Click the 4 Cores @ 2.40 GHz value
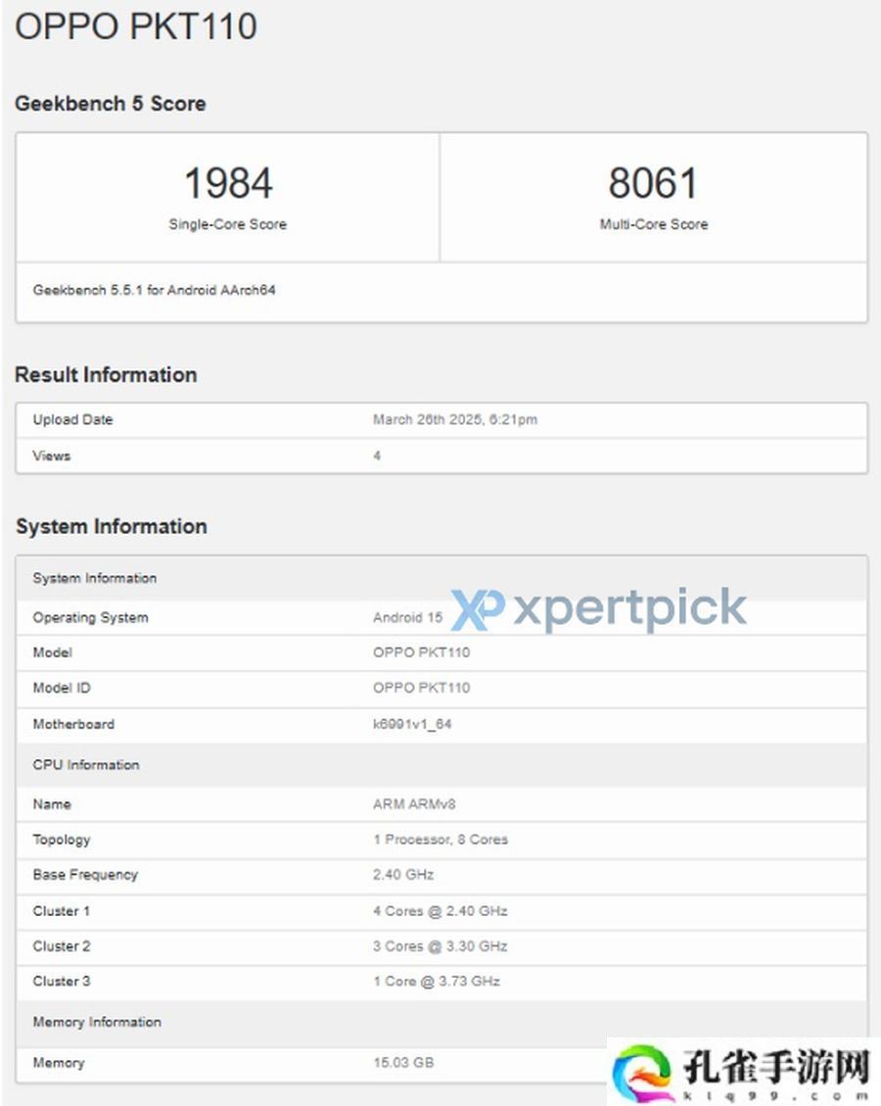The image size is (881, 1106). (440, 911)
